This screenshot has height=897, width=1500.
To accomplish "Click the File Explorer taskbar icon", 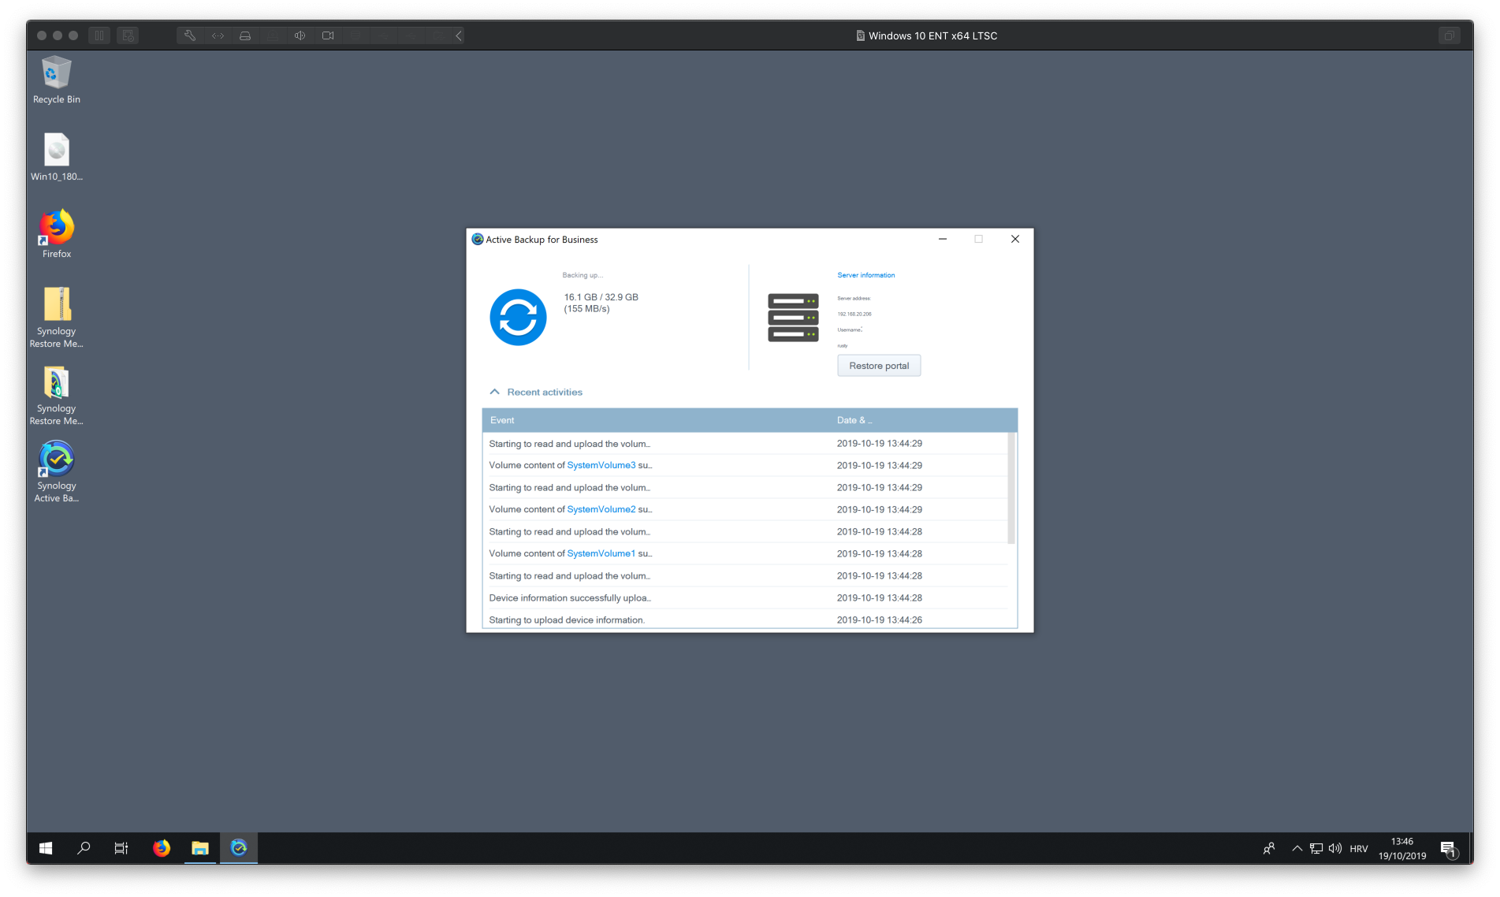I will pos(200,848).
